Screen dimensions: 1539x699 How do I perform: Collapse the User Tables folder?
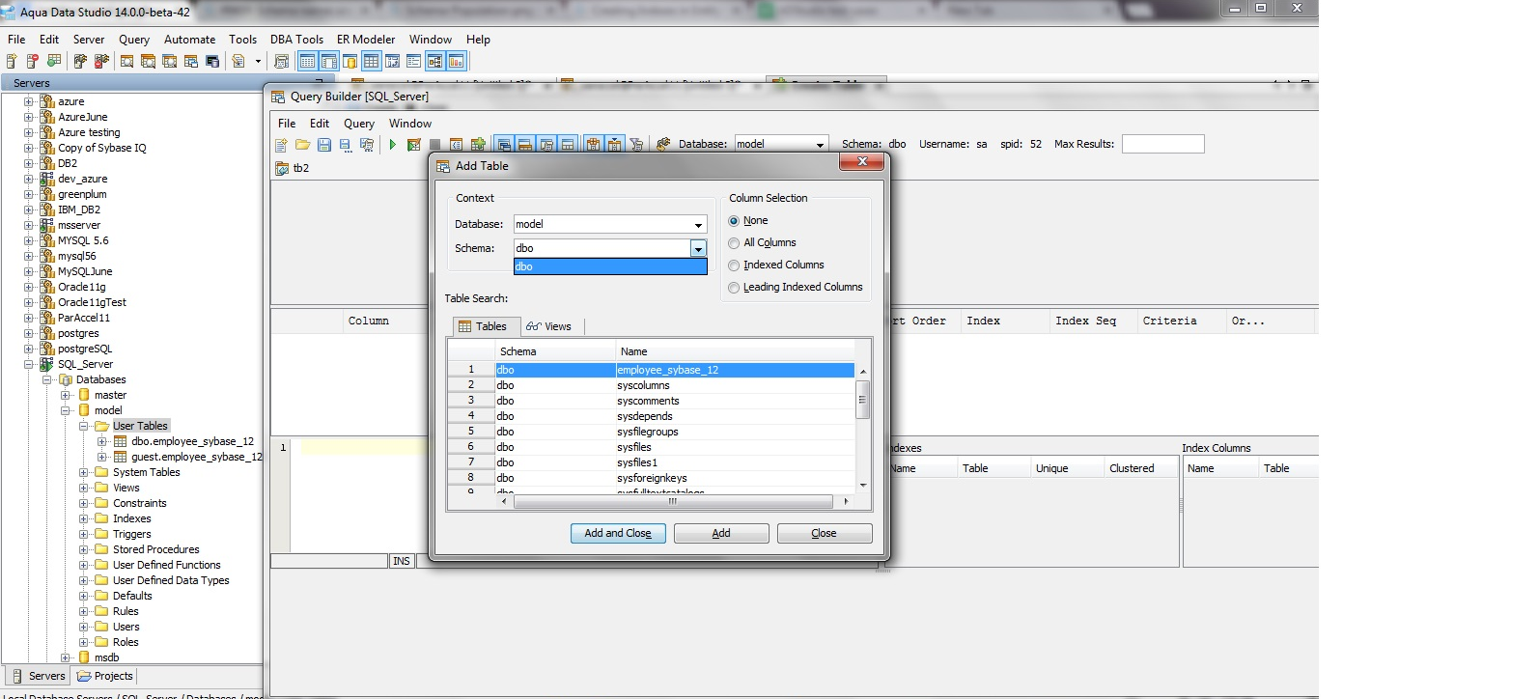(x=83, y=426)
